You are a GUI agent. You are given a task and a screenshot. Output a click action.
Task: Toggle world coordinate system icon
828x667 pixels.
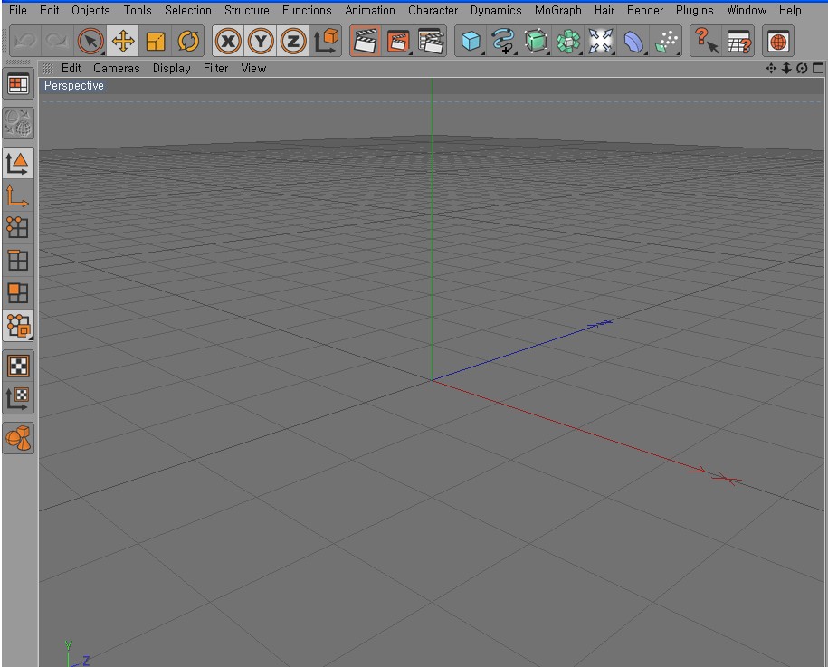click(x=326, y=41)
